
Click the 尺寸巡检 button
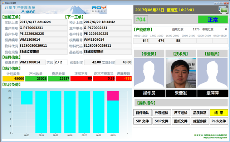pyautogui.click(x=181, y=113)
